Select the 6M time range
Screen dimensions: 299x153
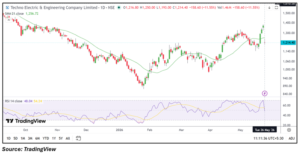(x=38, y=138)
